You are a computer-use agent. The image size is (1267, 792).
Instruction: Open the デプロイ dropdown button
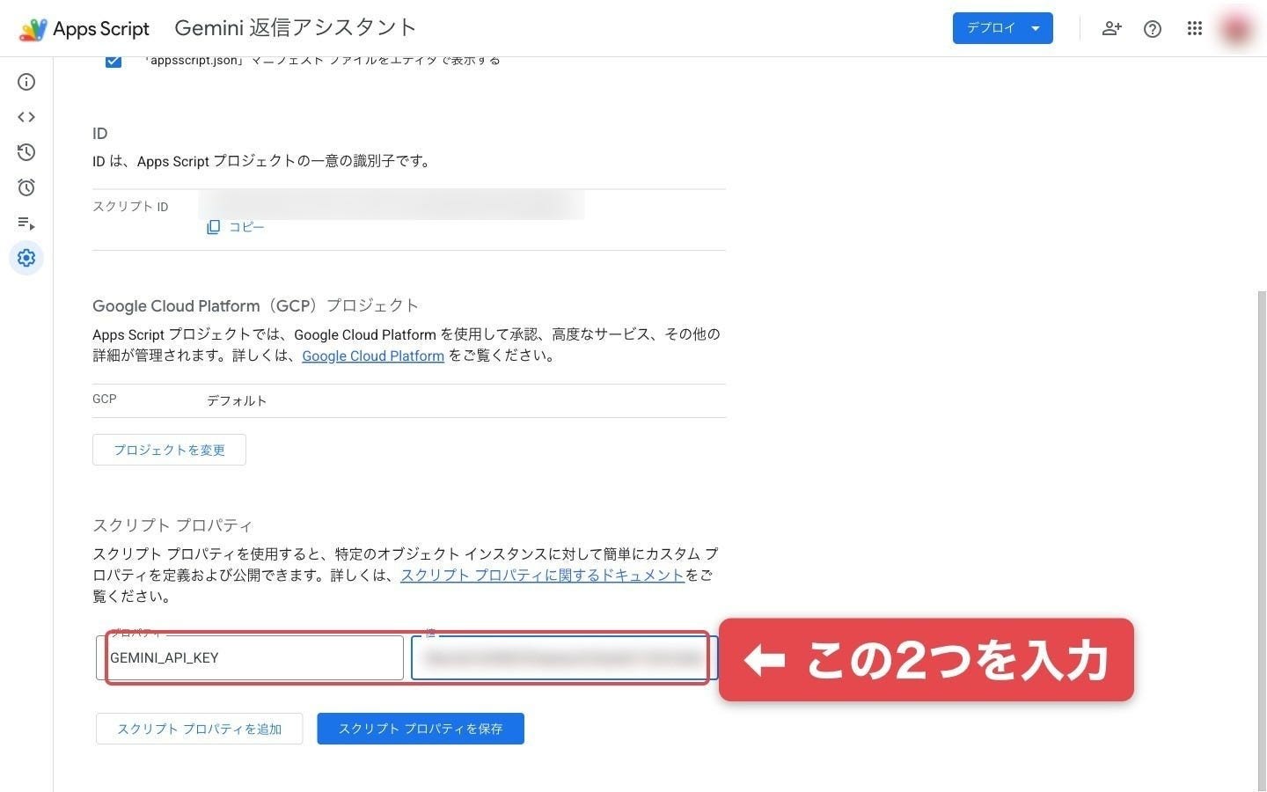point(1003,28)
